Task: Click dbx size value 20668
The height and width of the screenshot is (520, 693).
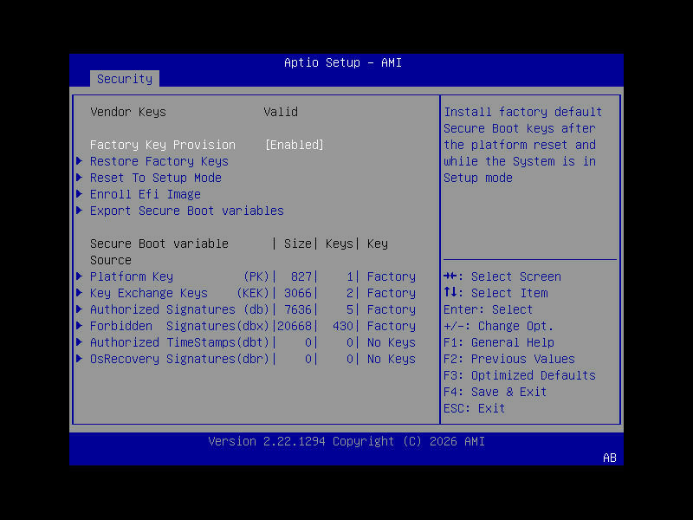Action: [x=295, y=326]
